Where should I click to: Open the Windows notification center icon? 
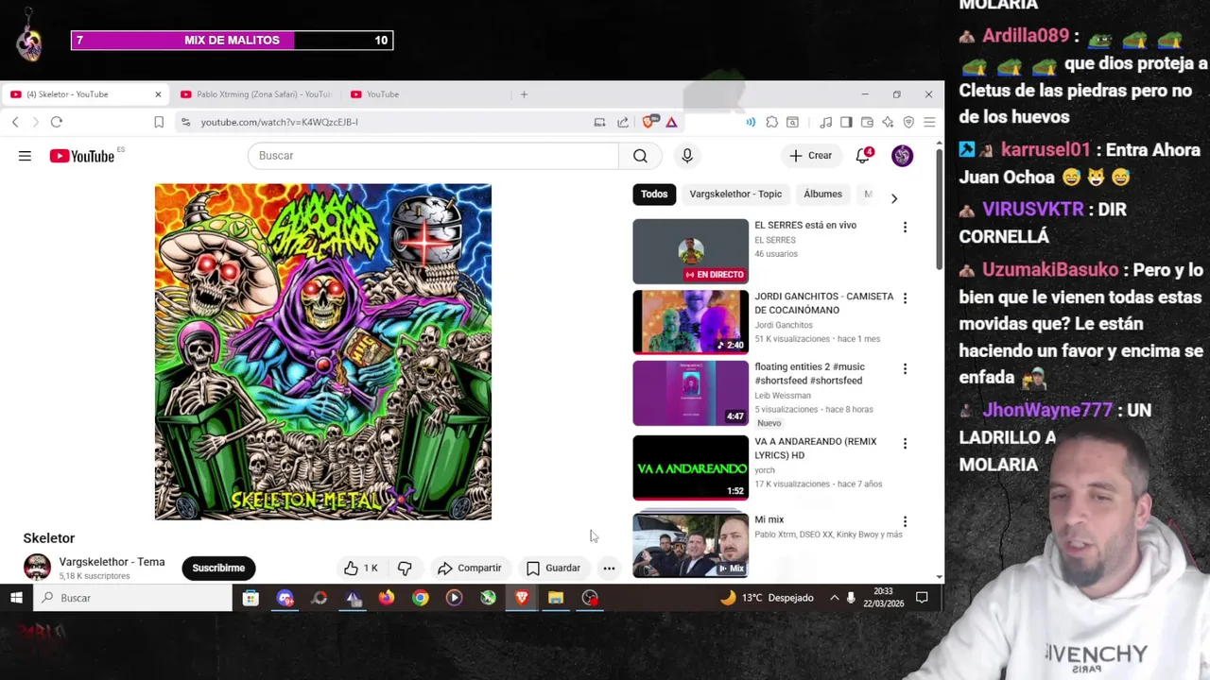(x=922, y=598)
